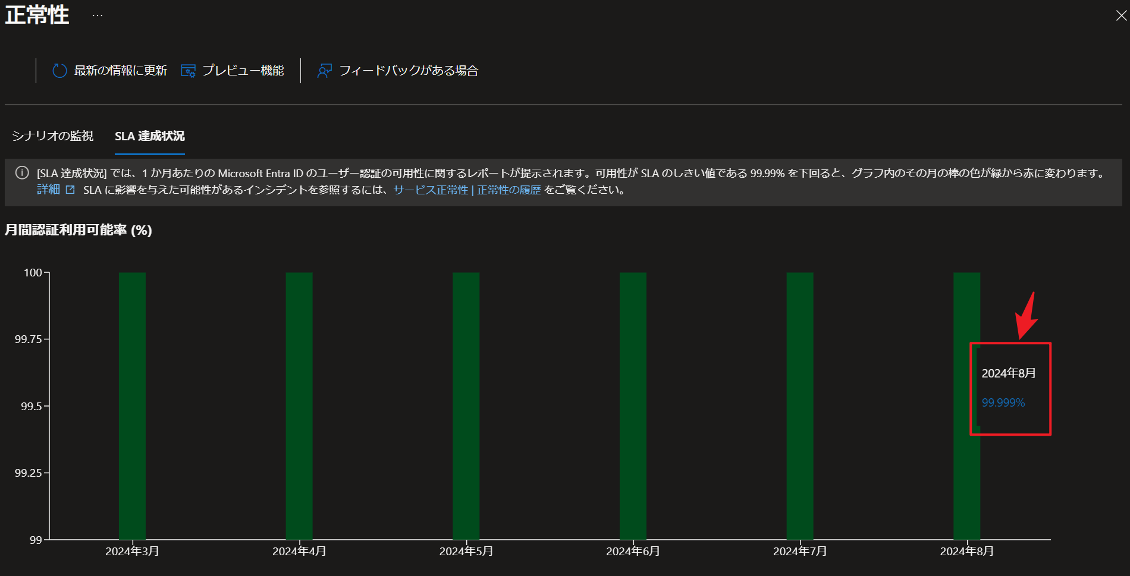Click the 99 y-axis label
This screenshot has width=1130, height=576.
36,540
